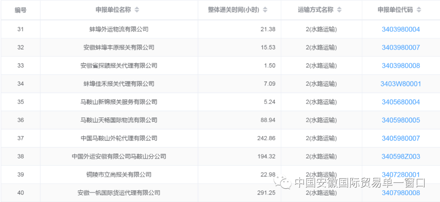Select company 安徽省探赜报关代理有限公司
440x202 pixels.
coord(119,66)
